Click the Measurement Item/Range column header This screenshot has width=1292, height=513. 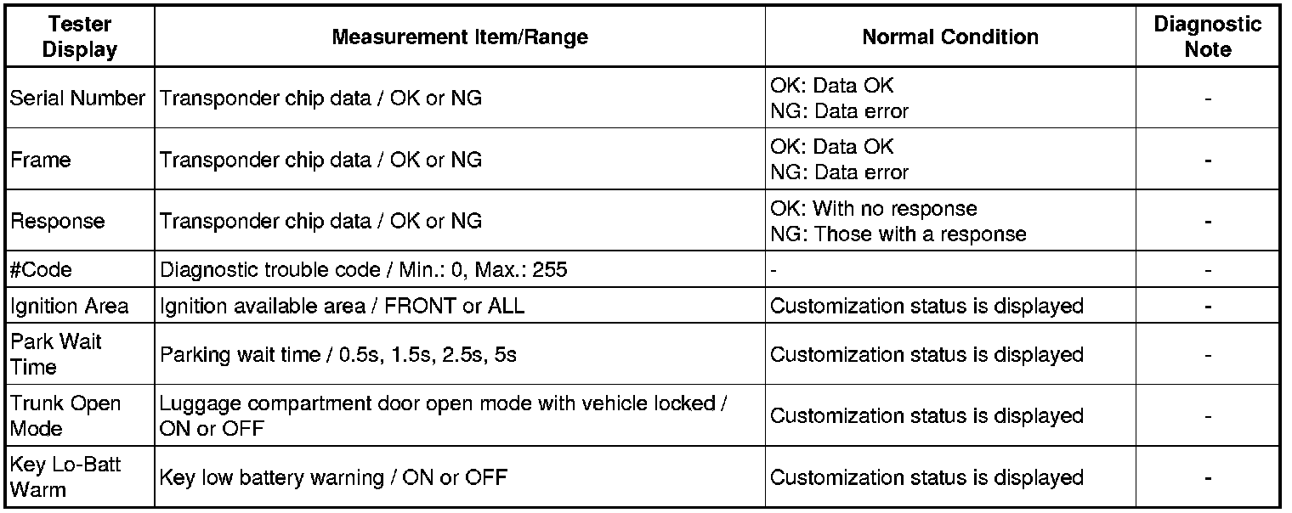click(x=459, y=37)
